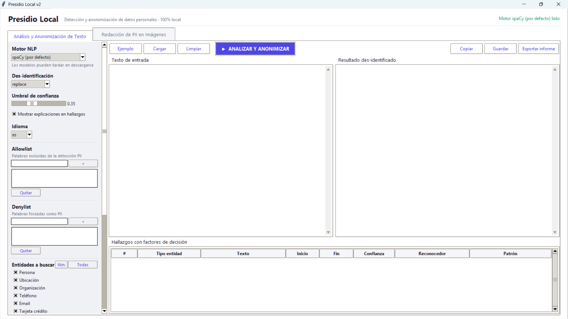The image size is (568, 319).
Task: Uncheck the Teléfono entity checkbox
Action: click(x=16, y=296)
